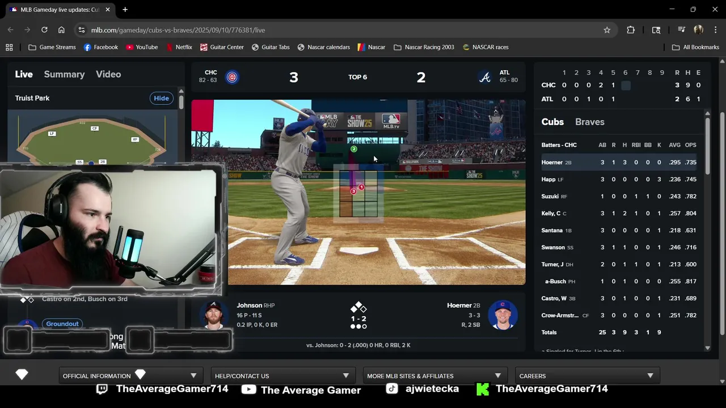Image resolution: width=726 pixels, height=408 pixels.
Task: Open Santana player link
Action: [552, 230]
